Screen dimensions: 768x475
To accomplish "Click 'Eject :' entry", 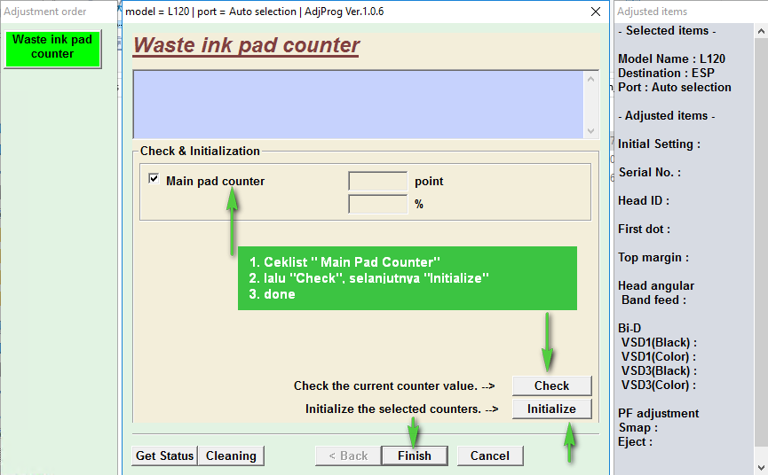I will click(x=635, y=442).
